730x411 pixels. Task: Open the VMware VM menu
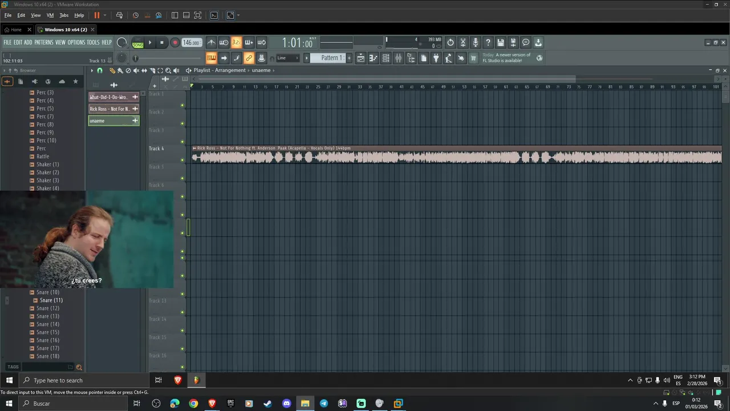[x=50, y=15]
